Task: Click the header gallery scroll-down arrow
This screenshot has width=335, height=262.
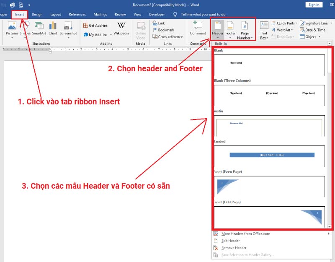Action: click(330, 227)
